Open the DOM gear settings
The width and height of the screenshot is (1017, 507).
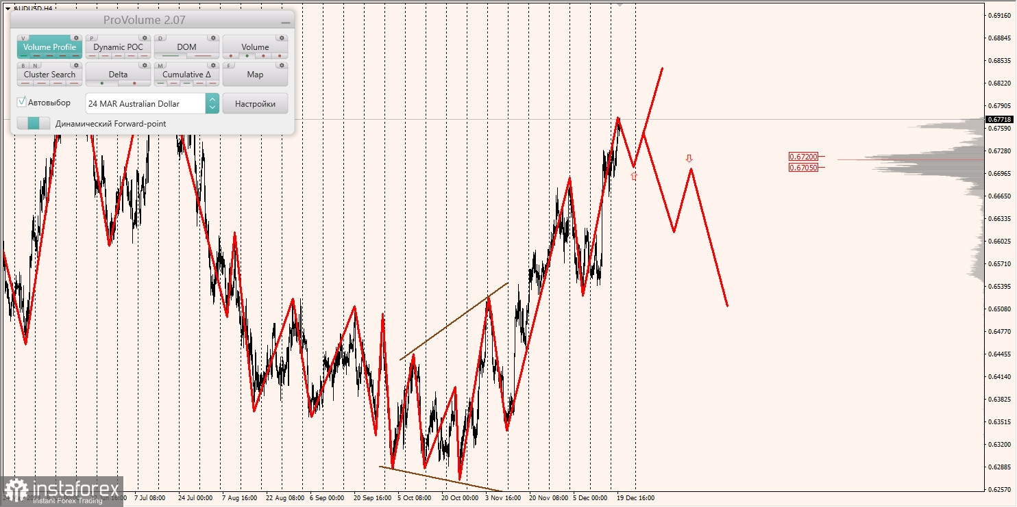[x=213, y=38]
